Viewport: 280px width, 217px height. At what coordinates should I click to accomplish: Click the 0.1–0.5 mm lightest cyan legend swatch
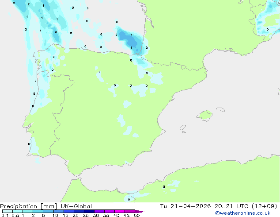8,211
